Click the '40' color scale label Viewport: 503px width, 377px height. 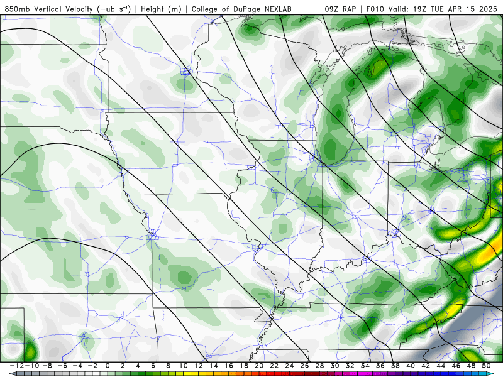(x=411, y=366)
